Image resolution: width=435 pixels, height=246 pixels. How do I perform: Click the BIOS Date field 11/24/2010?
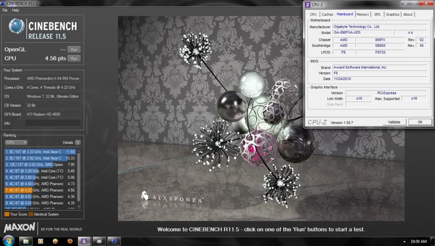(x=380, y=79)
